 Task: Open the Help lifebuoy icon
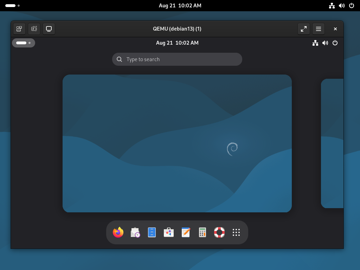click(219, 232)
